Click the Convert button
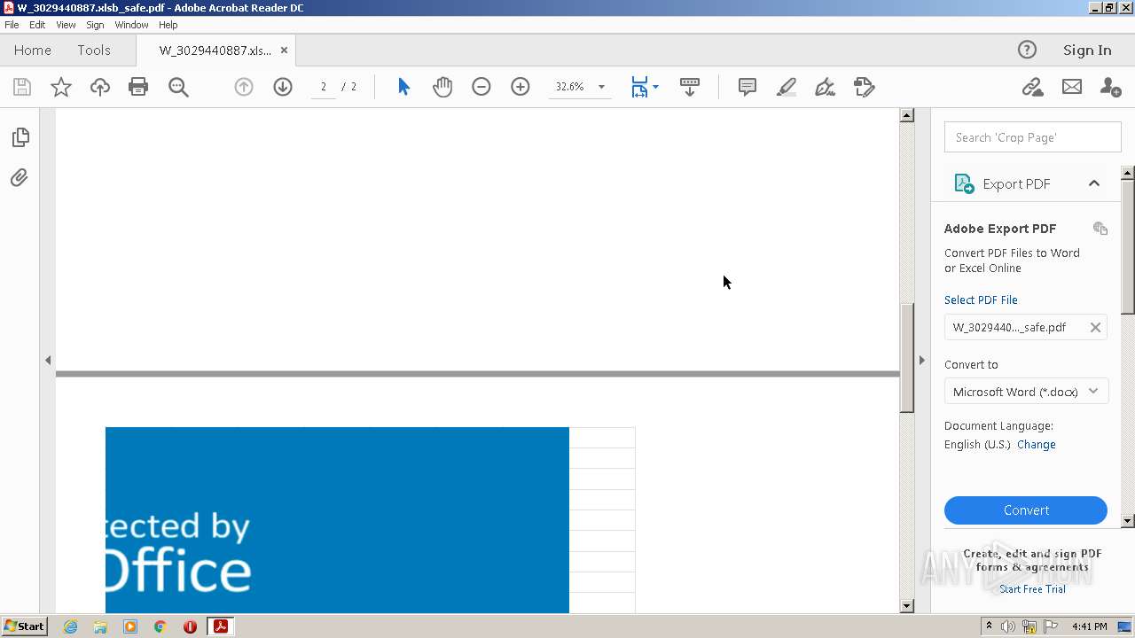1135x638 pixels. pos(1026,510)
